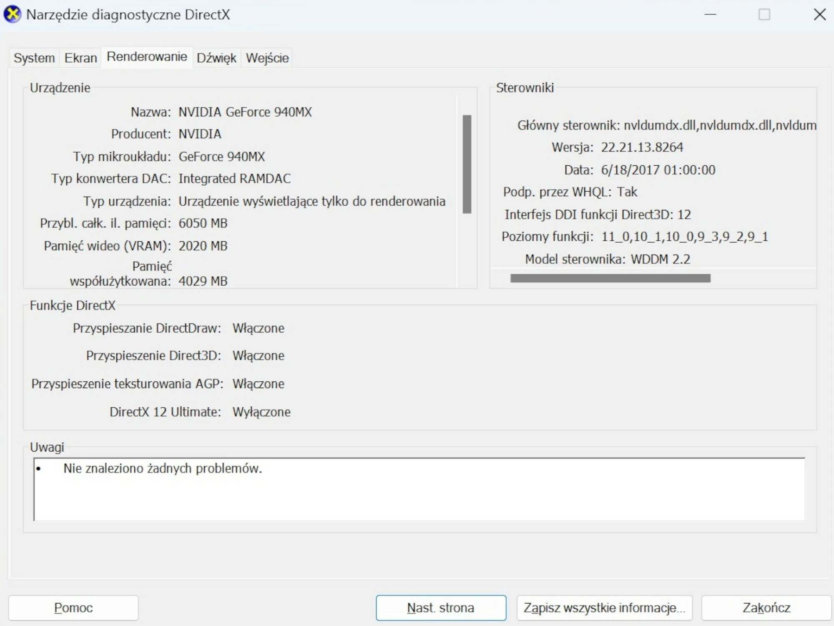Click the Nast. strona button
This screenshot has width=834, height=626.
coord(440,608)
